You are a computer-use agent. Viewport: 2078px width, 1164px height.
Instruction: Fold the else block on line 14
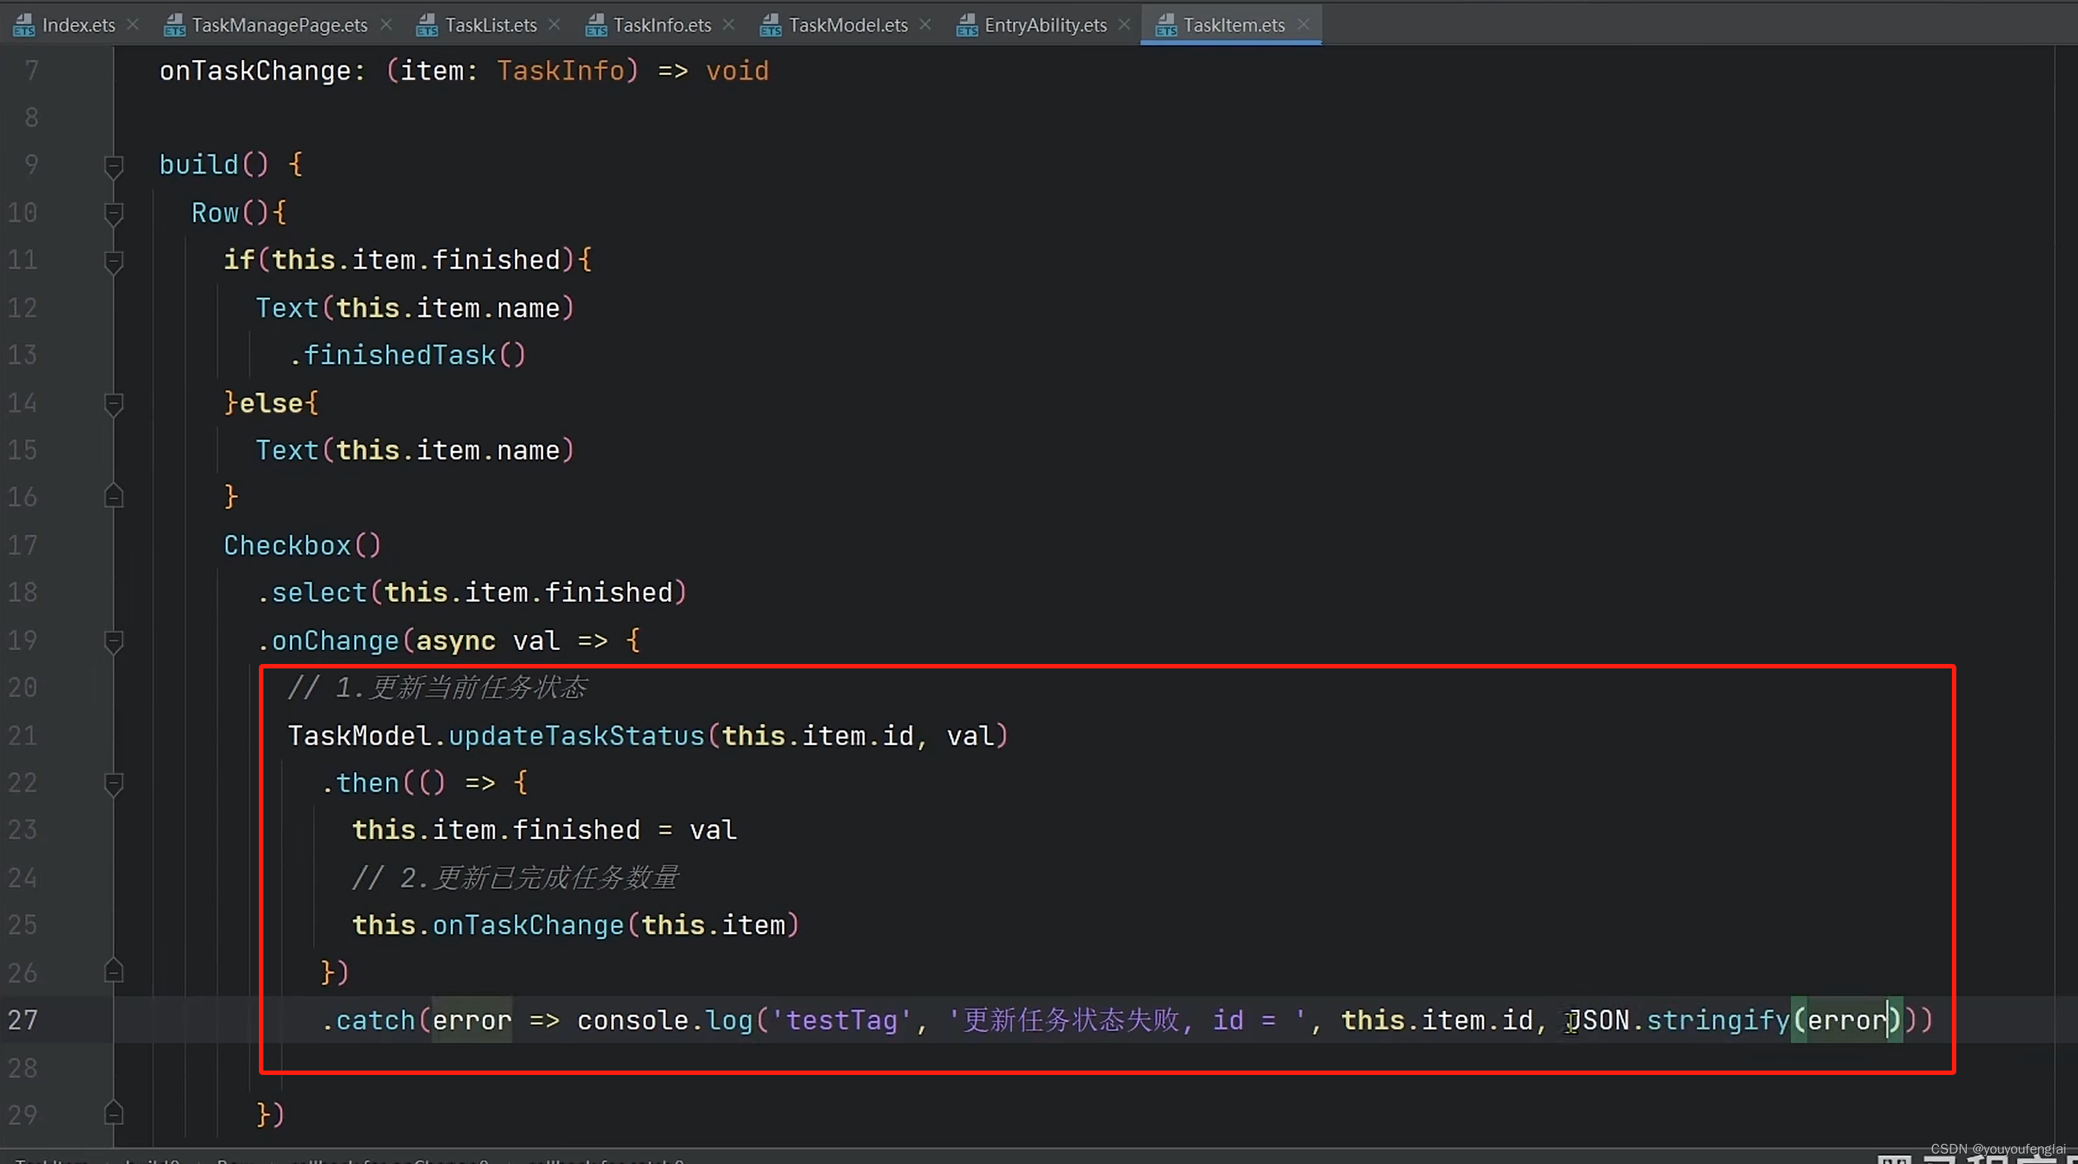114,404
